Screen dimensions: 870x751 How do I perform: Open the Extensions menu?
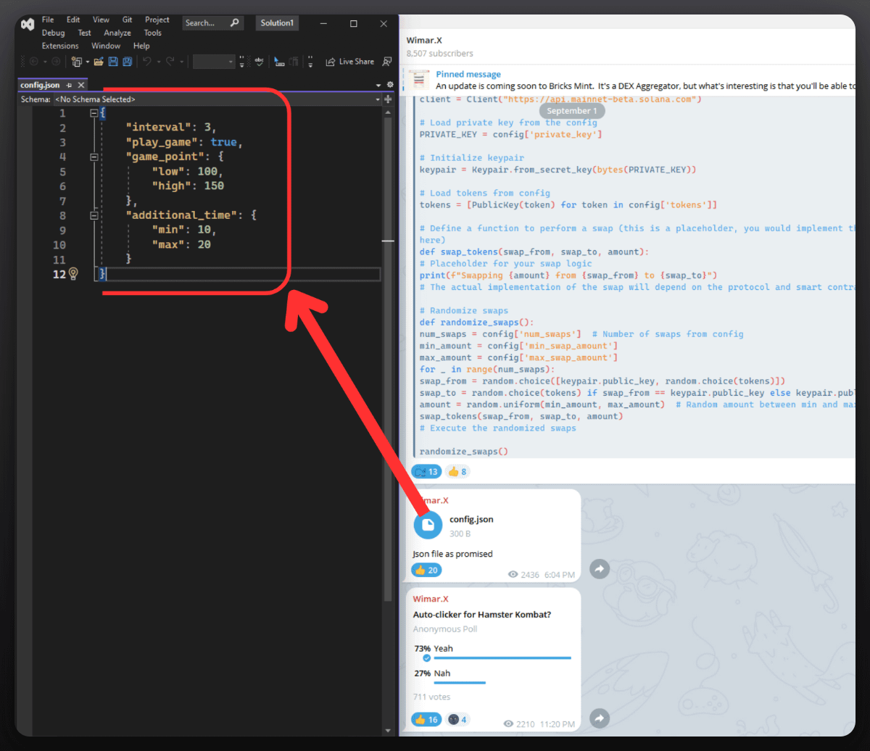(x=60, y=46)
